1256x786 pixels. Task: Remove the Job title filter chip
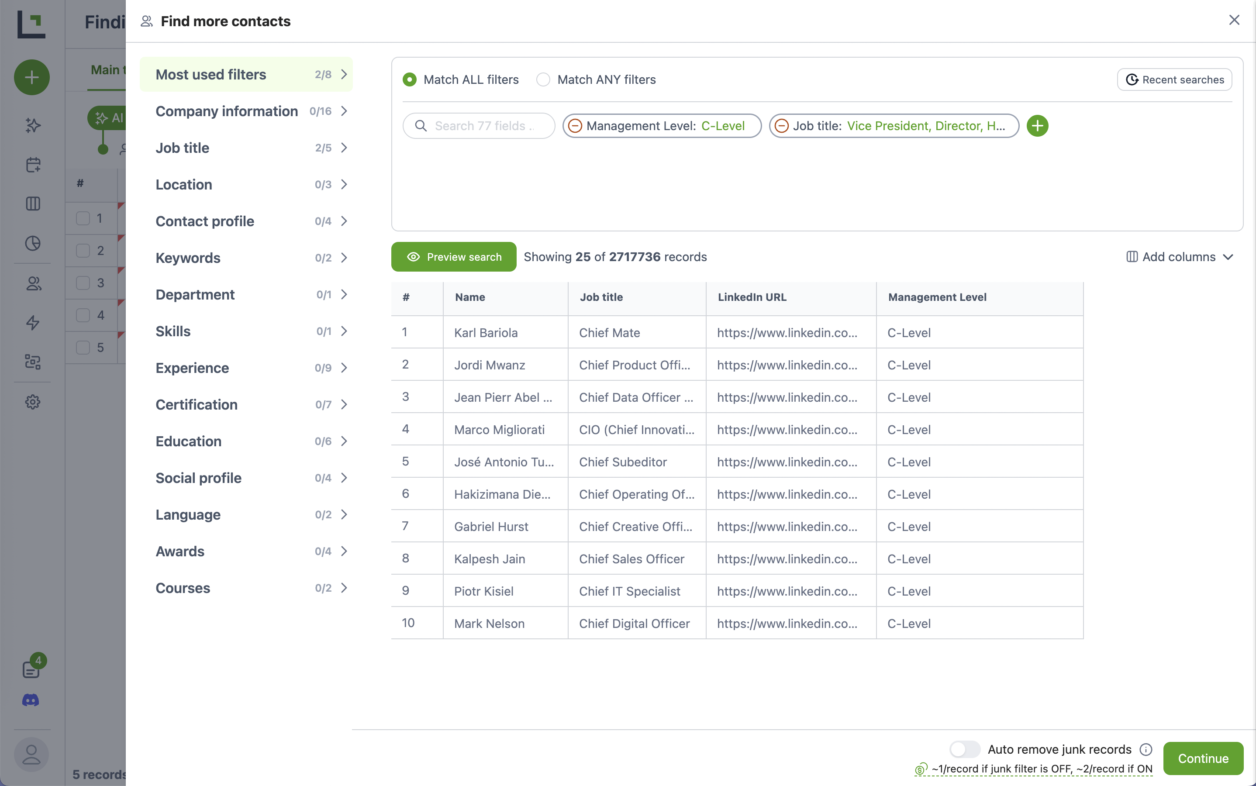(x=781, y=126)
